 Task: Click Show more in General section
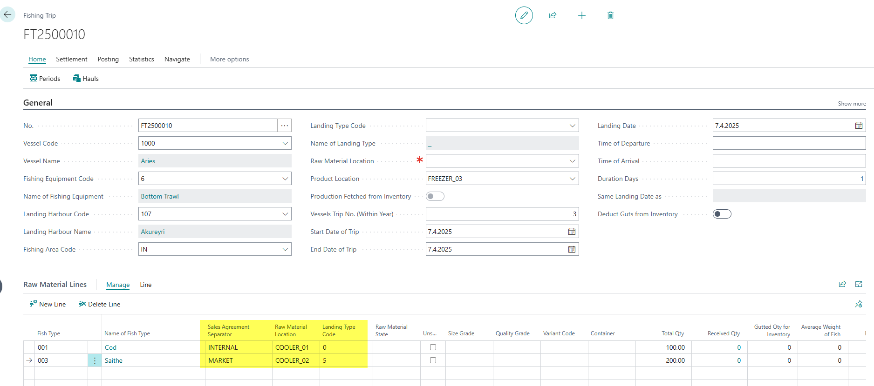(852, 104)
